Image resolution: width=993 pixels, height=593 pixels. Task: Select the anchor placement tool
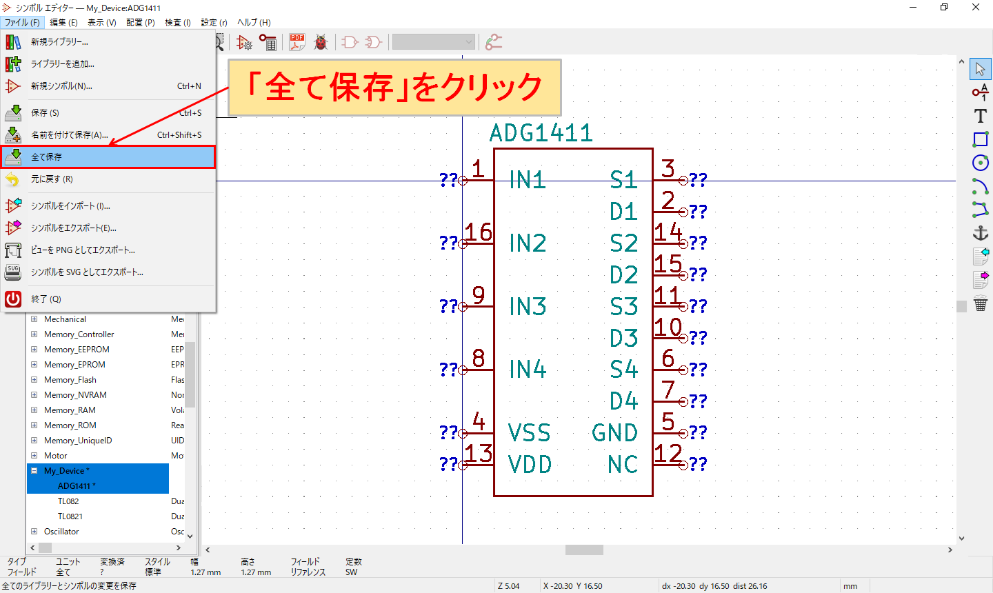980,233
